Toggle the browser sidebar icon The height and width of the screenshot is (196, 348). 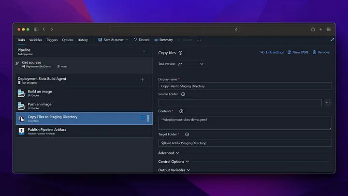pos(36,30)
